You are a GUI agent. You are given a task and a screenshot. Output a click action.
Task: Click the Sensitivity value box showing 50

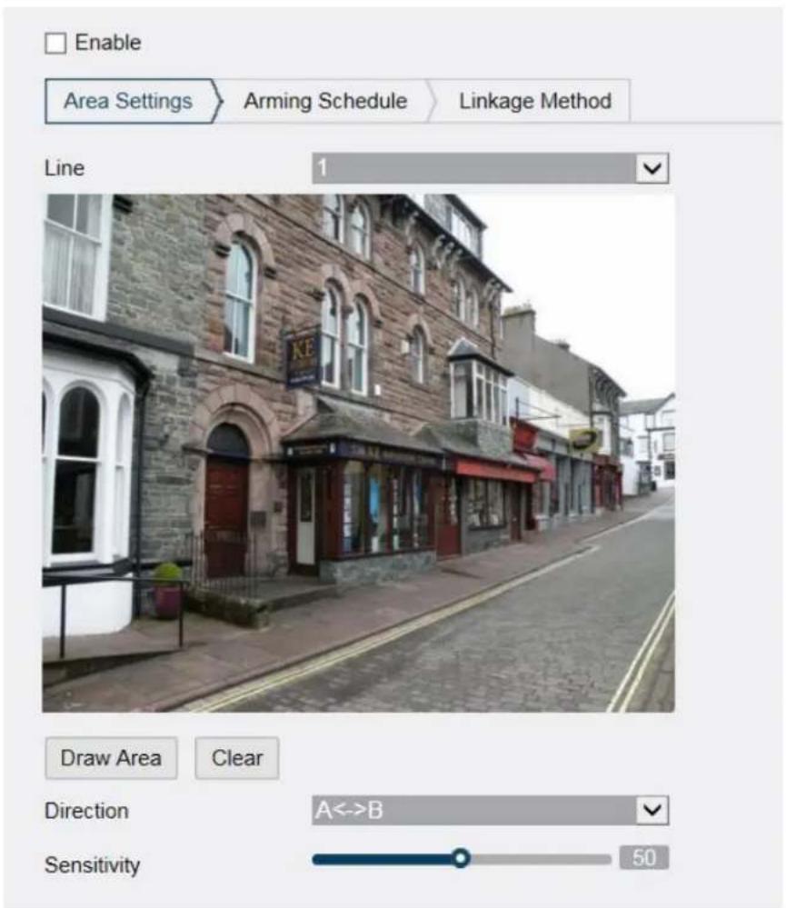click(x=644, y=858)
